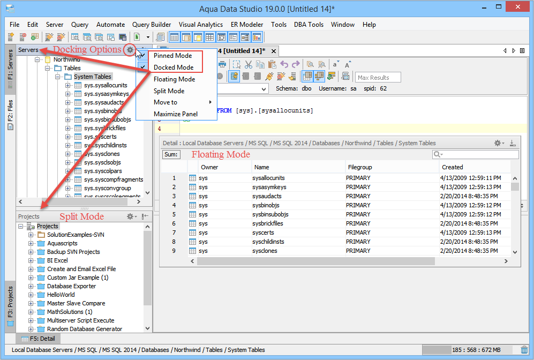Click the lowercase 'a' decrease font icon
534x360 pixels.
tap(335, 64)
